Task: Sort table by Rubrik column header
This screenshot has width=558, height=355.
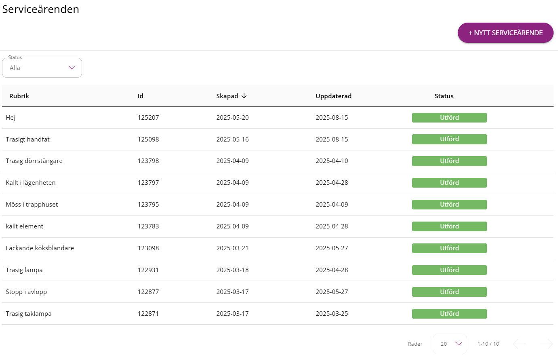Action: [x=19, y=96]
